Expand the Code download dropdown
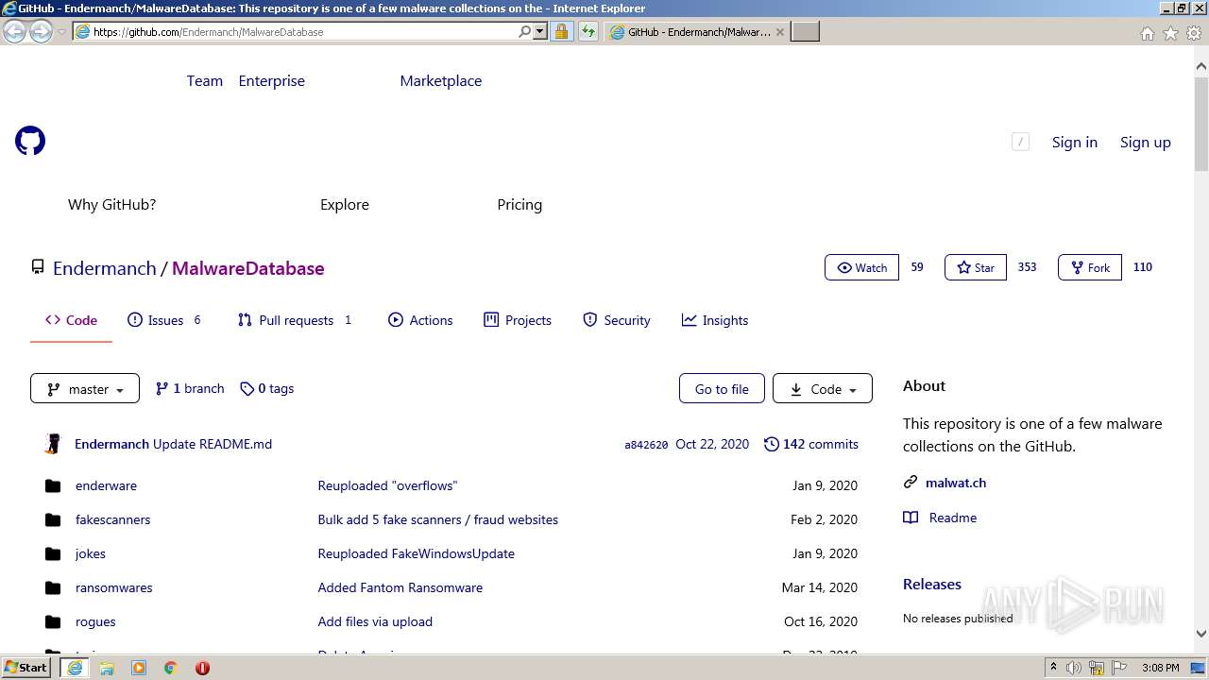Image resolution: width=1209 pixels, height=680 pixels. coord(823,388)
